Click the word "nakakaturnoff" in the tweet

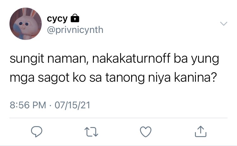pyautogui.click(x=131, y=58)
